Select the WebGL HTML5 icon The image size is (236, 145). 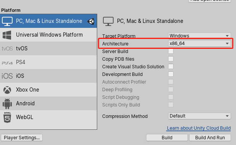tap(7, 117)
